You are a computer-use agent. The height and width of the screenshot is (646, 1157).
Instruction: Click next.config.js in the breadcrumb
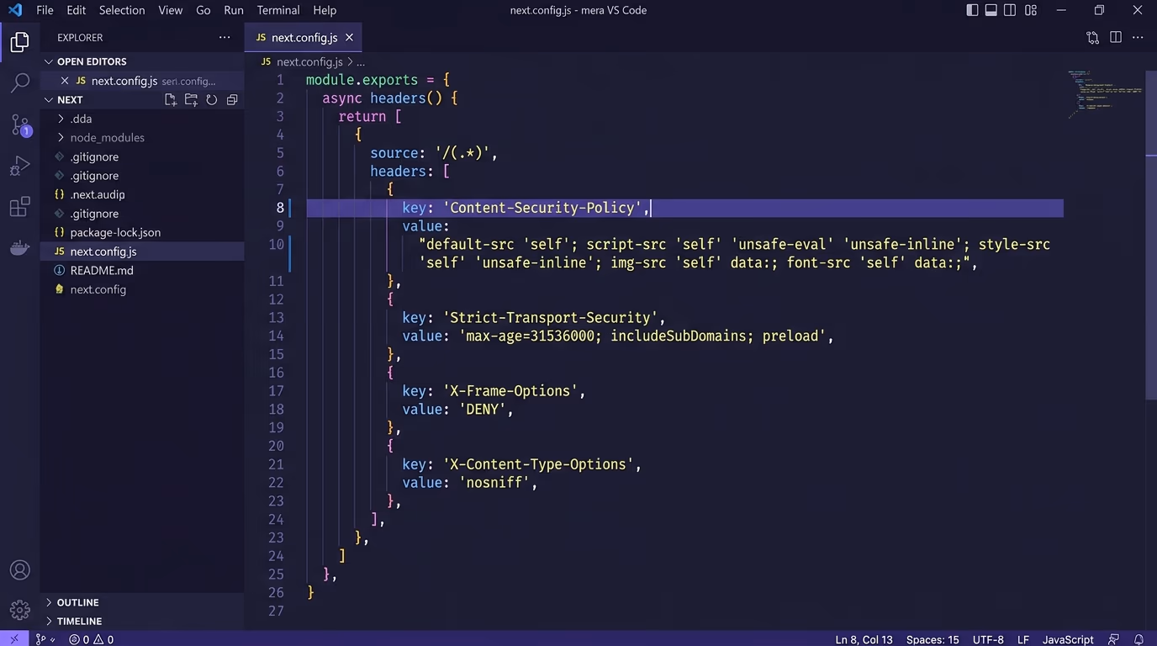point(309,62)
